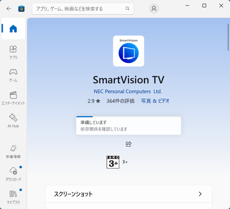The height and width of the screenshot is (209, 230).
Task: Minimize the Microsoft Store window
Action: tap(187, 5)
